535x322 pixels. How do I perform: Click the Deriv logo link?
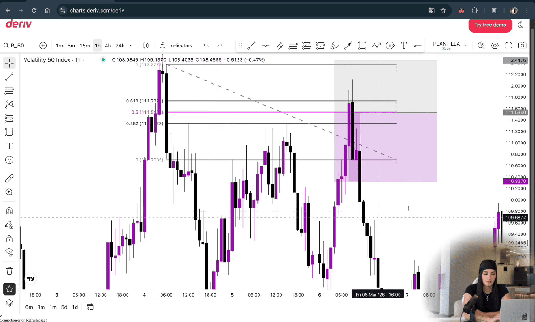[x=18, y=24]
